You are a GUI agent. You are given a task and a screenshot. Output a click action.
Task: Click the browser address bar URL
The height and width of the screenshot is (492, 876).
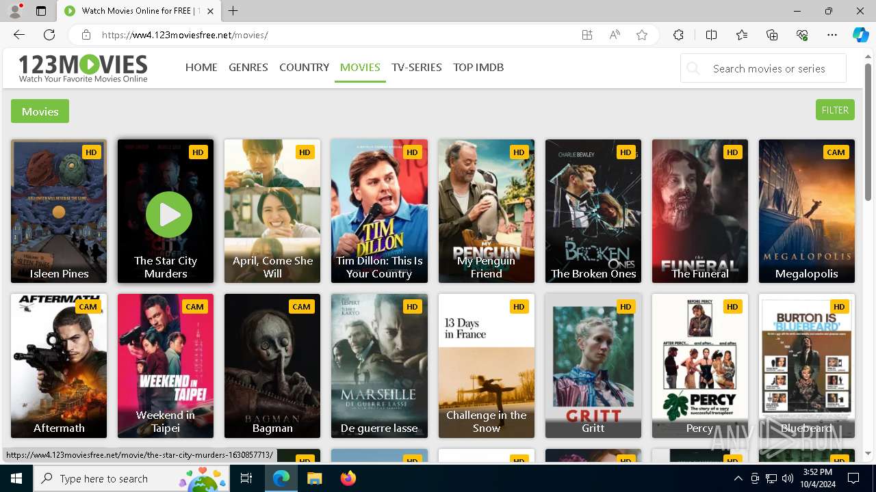pyautogui.click(x=185, y=35)
